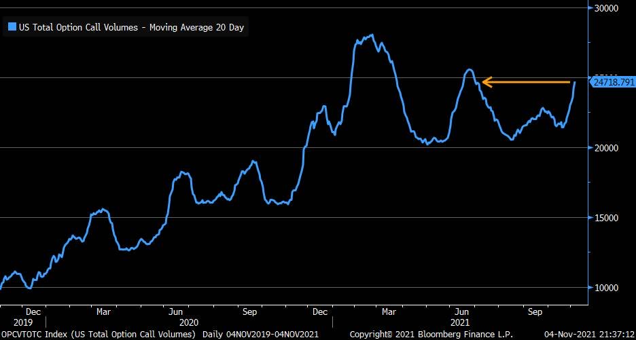636x340 pixels.
Task: Click the 10000 y-axis label
Action: [x=606, y=288]
